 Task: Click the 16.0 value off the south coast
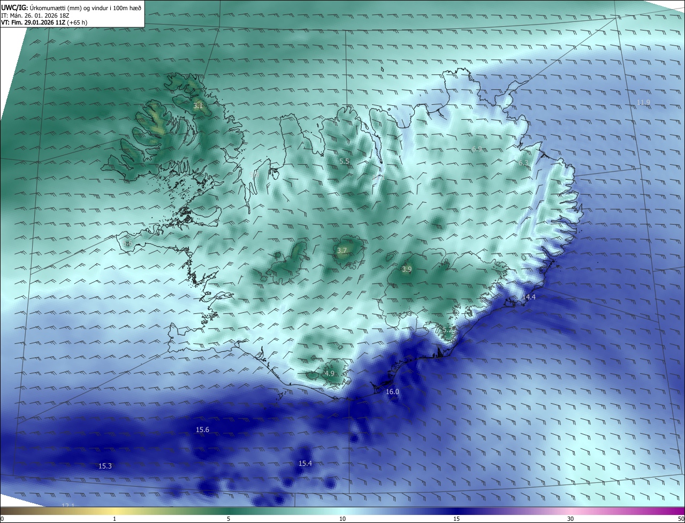[392, 391]
